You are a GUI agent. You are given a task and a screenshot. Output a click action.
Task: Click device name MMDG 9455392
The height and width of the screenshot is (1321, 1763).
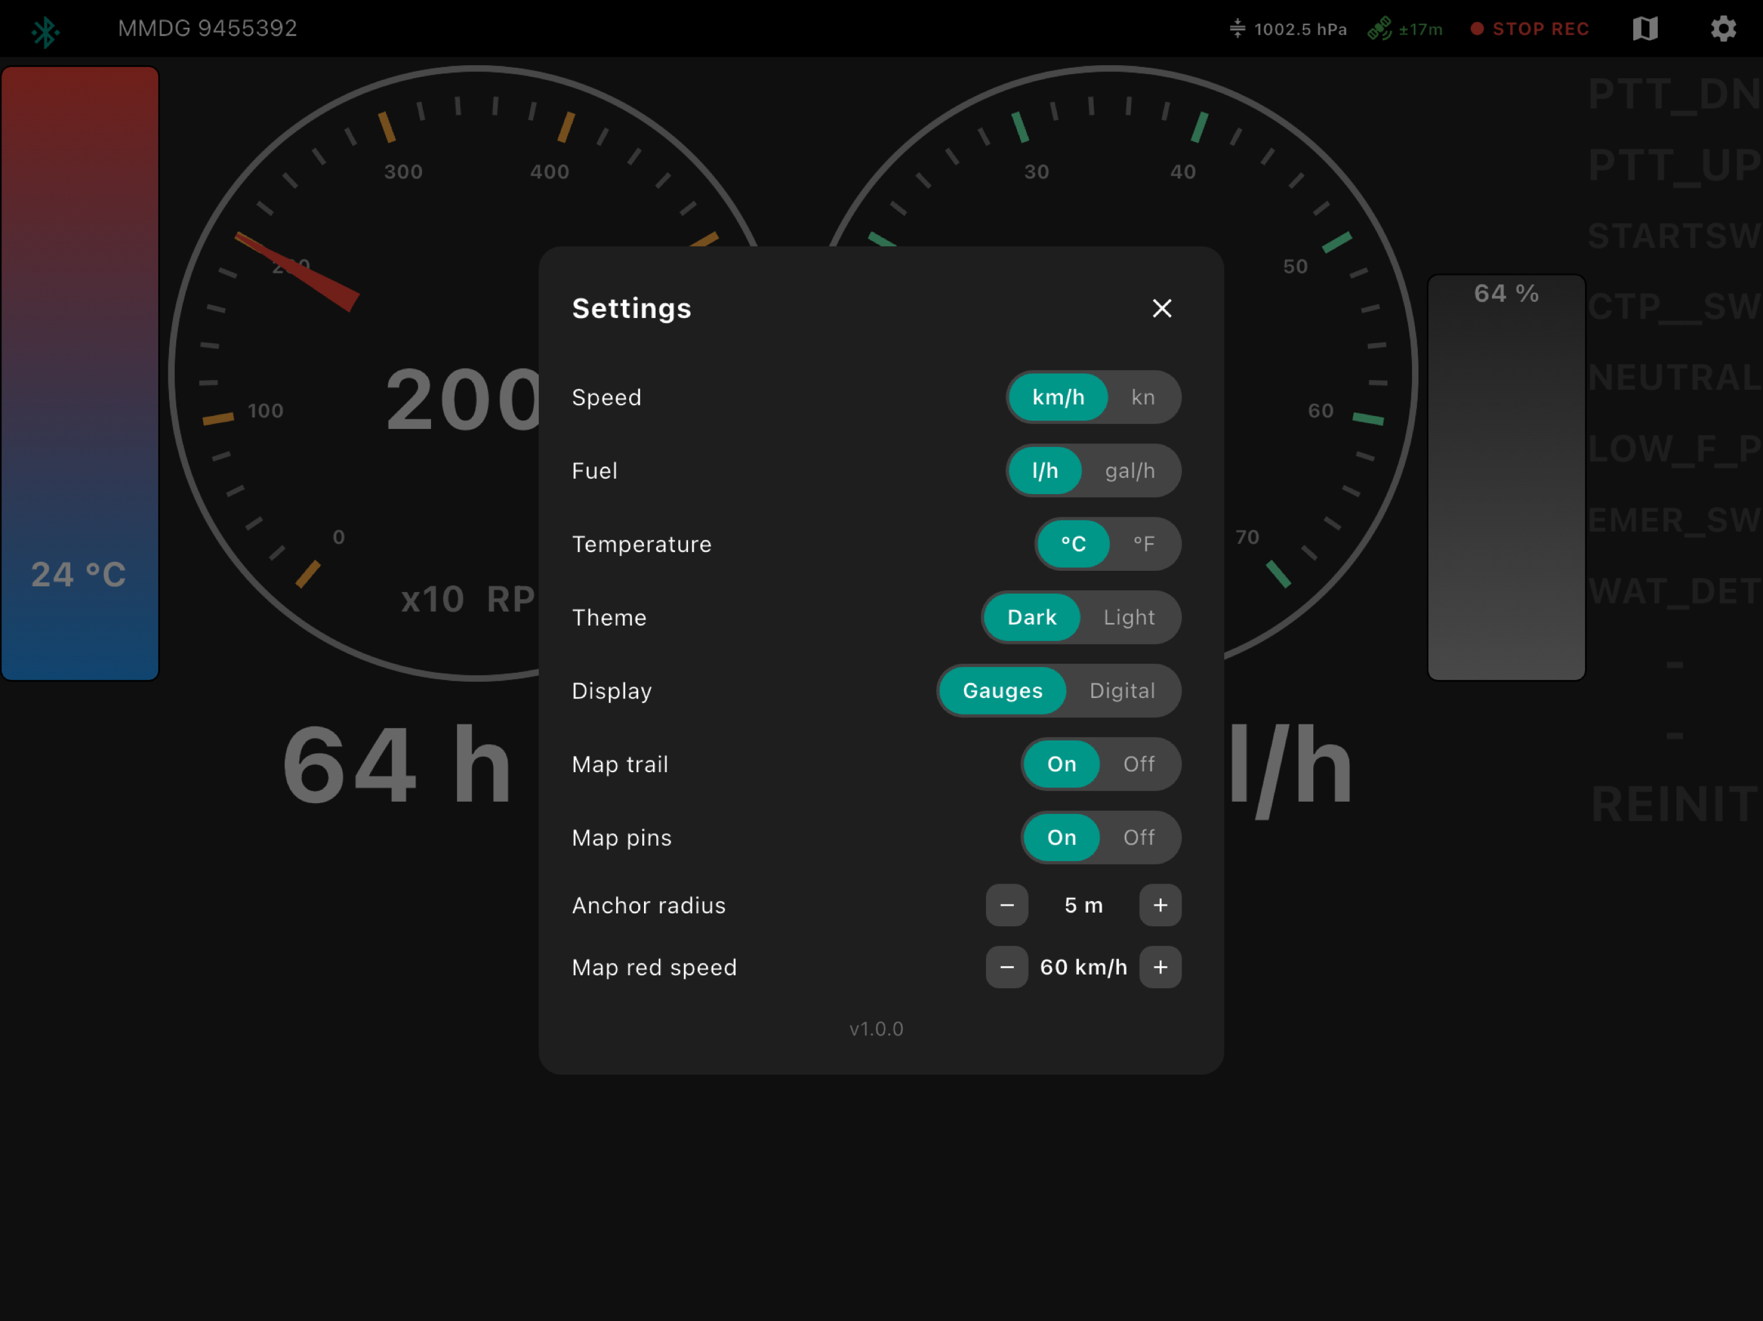207,28
